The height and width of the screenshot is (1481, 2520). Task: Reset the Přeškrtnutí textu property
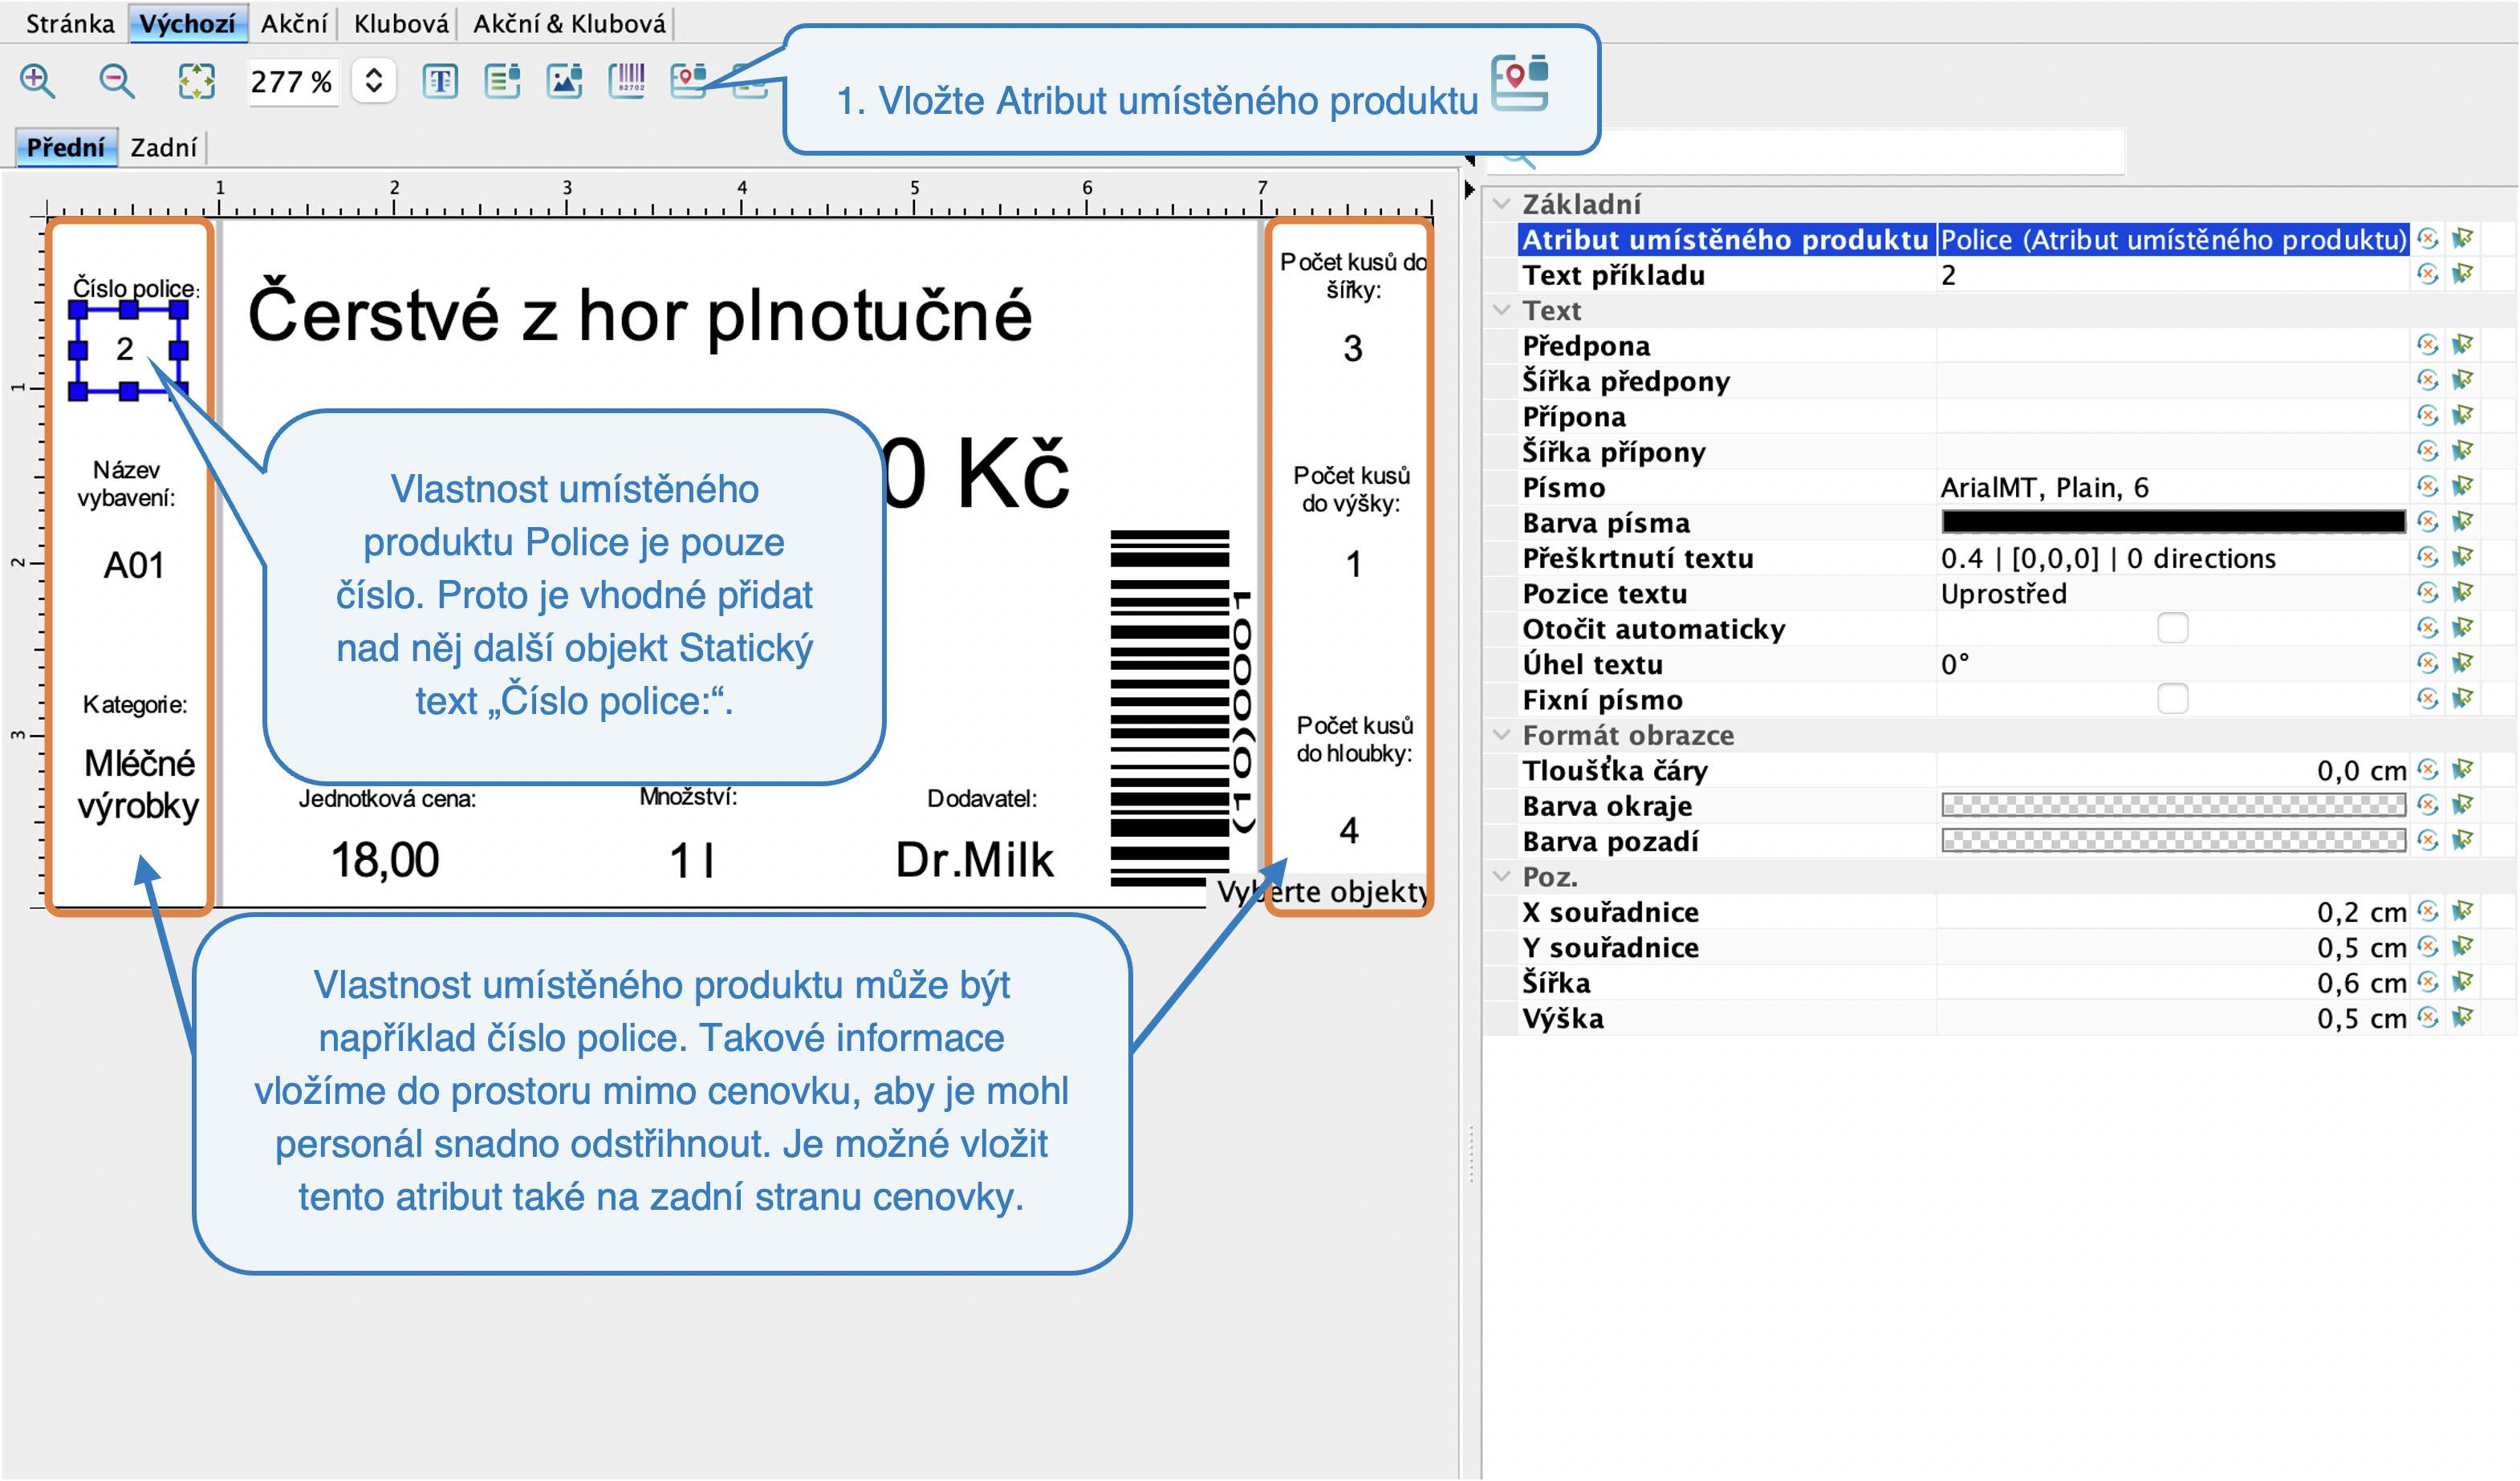pyautogui.click(x=2428, y=557)
